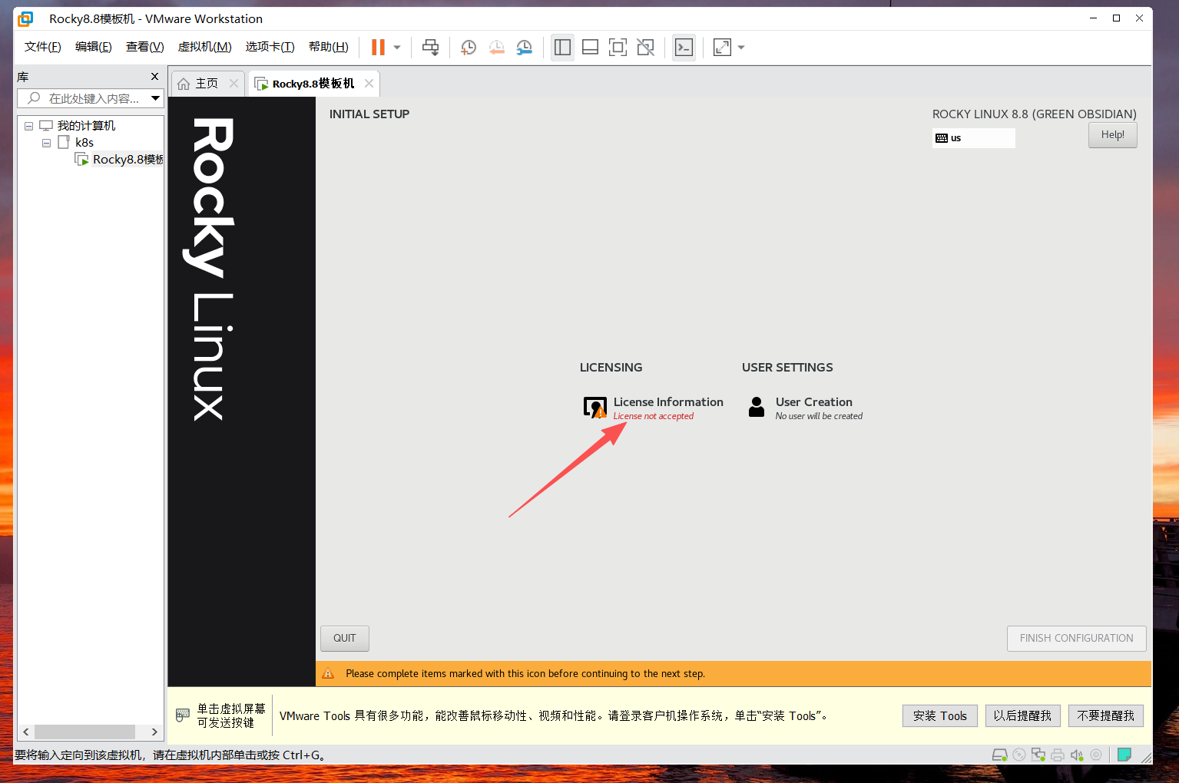Open the 帮助(H) menu
1179x783 pixels.
tap(329, 47)
